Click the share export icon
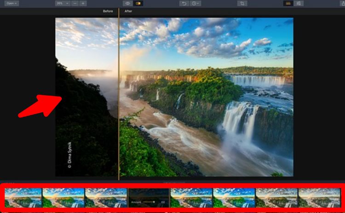The width and height of the screenshot is (345, 213). [342, 3]
